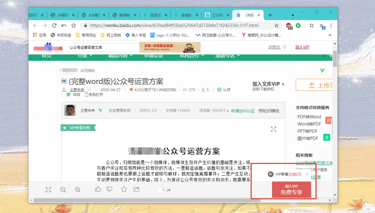Click the 手机打开 link
Viewport: 375px width, 213px height.
(94, 95)
